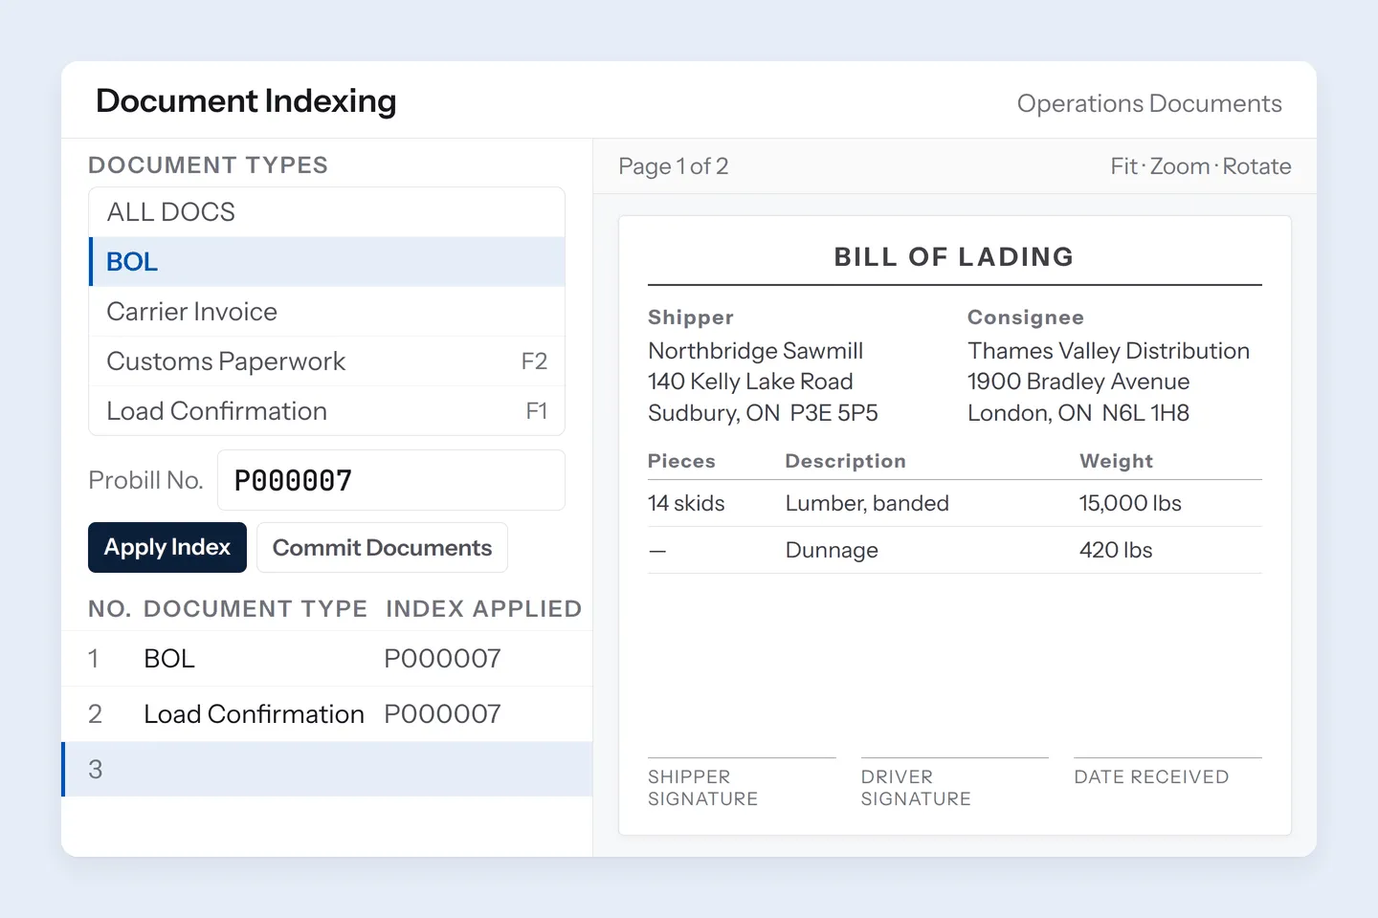Click the Document Indexing heading

(246, 101)
